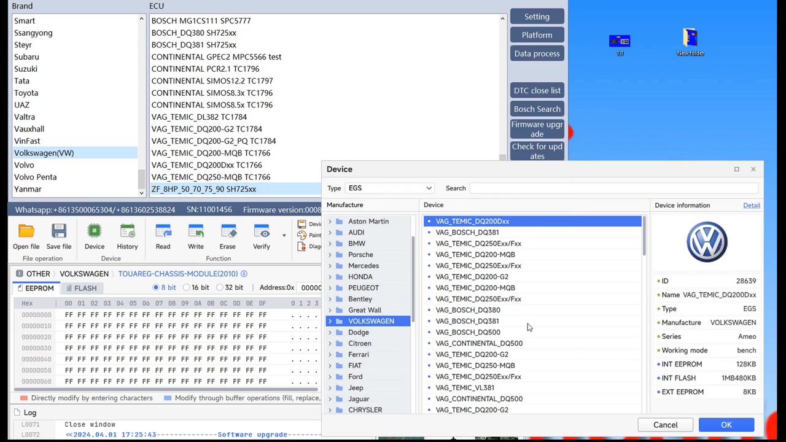Click the folder icon beside VOLKSWAGEN
786x442 pixels.
[340, 321]
